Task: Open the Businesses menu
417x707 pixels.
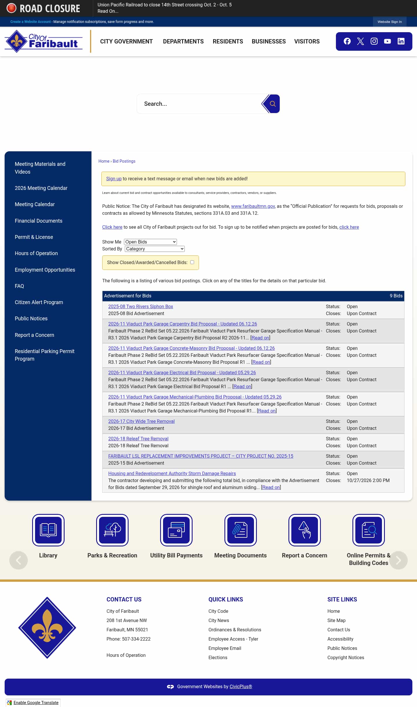Action: tap(269, 41)
